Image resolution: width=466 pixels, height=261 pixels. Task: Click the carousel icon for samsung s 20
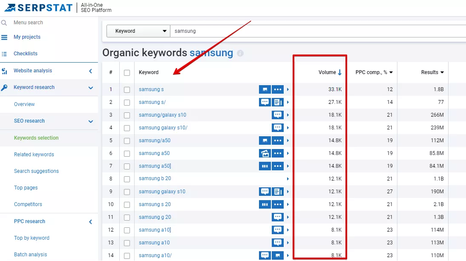(x=265, y=204)
